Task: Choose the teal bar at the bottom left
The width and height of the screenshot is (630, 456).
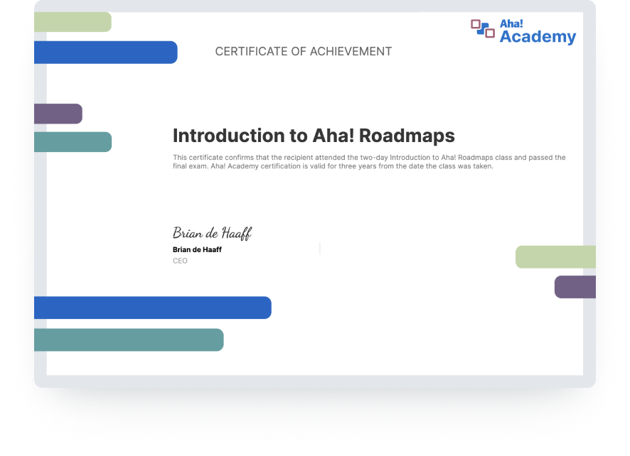Action: tap(129, 340)
